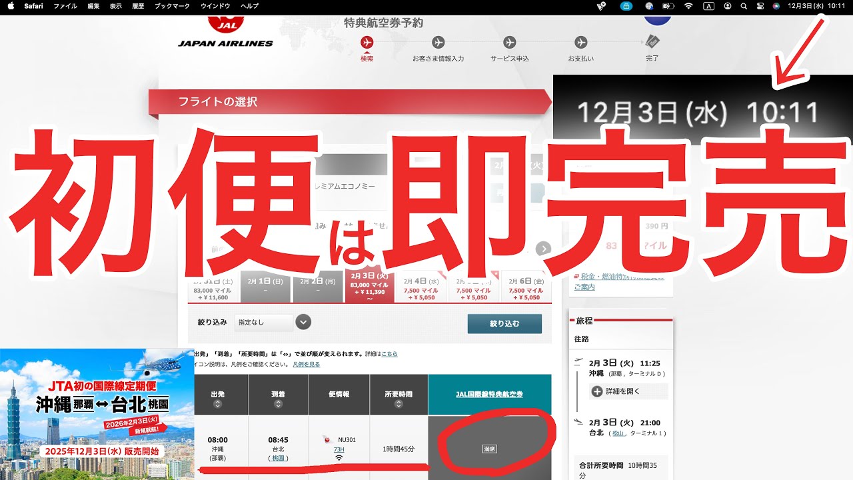Open the menu bar date and time
The image size is (853, 480).
point(816,5)
